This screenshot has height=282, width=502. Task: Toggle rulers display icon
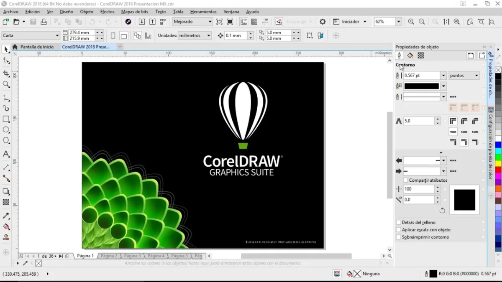click(243, 22)
